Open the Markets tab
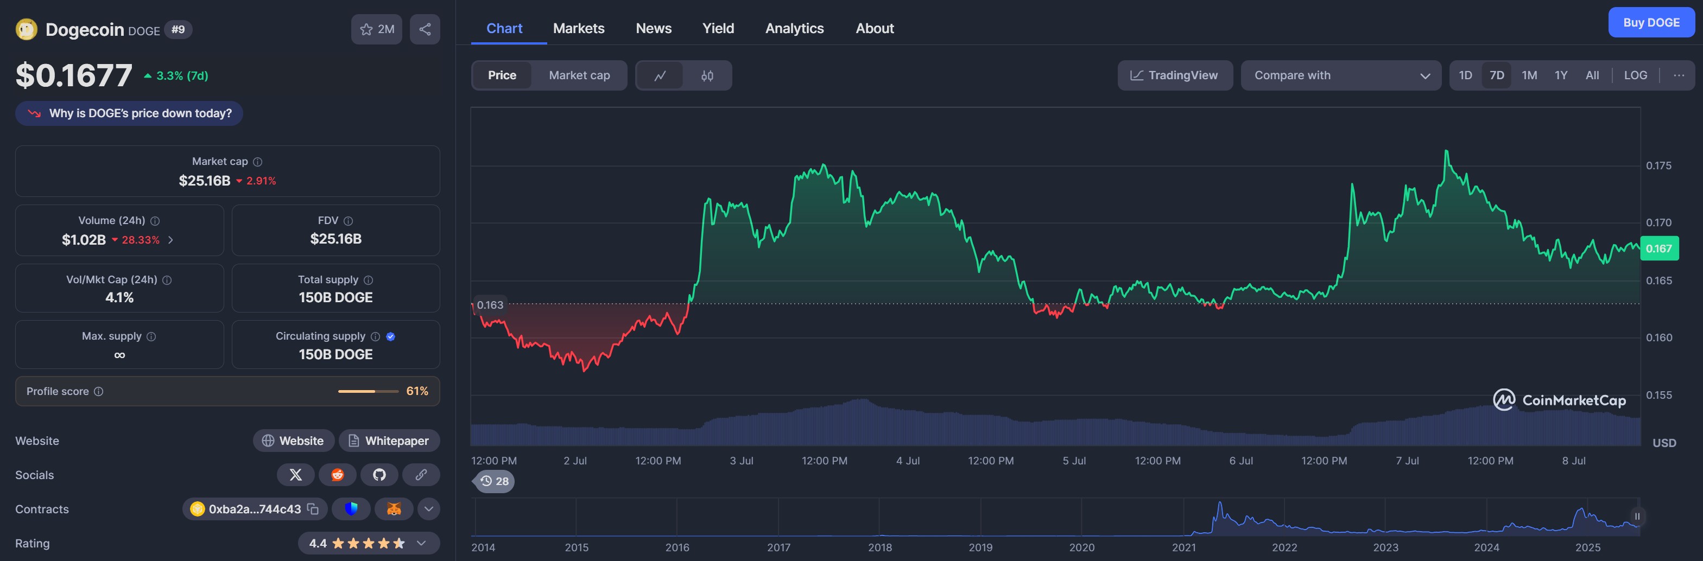The height and width of the screenshot is (561, 1703). point(579,28)
